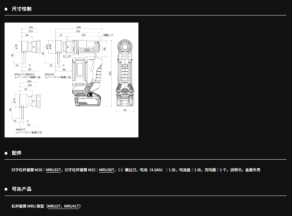Select the 可选产品 section heading

click(21, 189)
